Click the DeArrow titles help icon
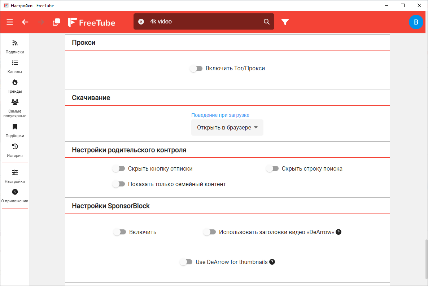The image size is (428, 286). coord(339,232)
